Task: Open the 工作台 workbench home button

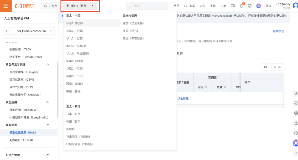Action: (x=51, y=6)
